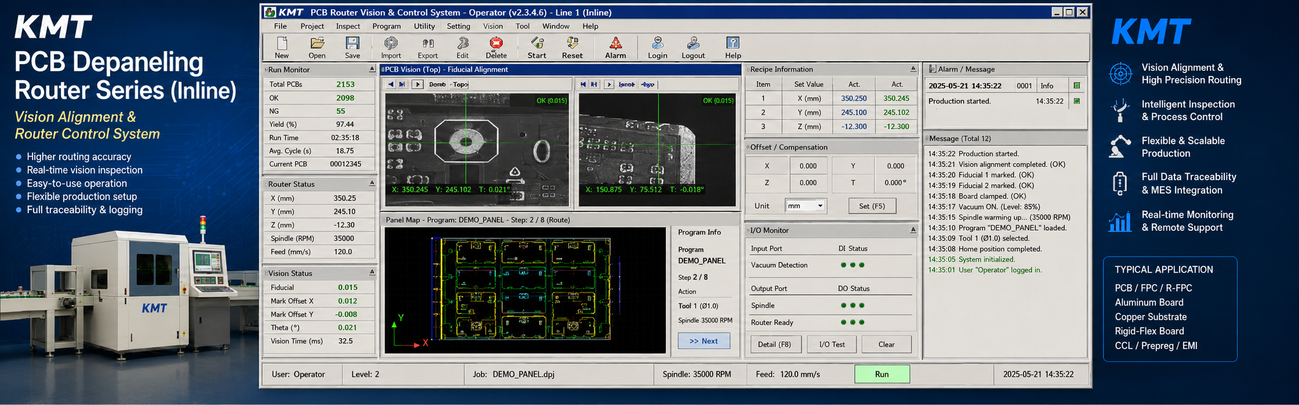The height and width of the screenshot is (405, 1299).
Task: Click play button in left camera view toolbar
Action: 417,84
